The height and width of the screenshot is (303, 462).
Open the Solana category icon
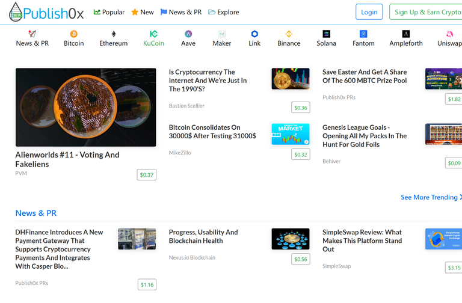point(326,34)
